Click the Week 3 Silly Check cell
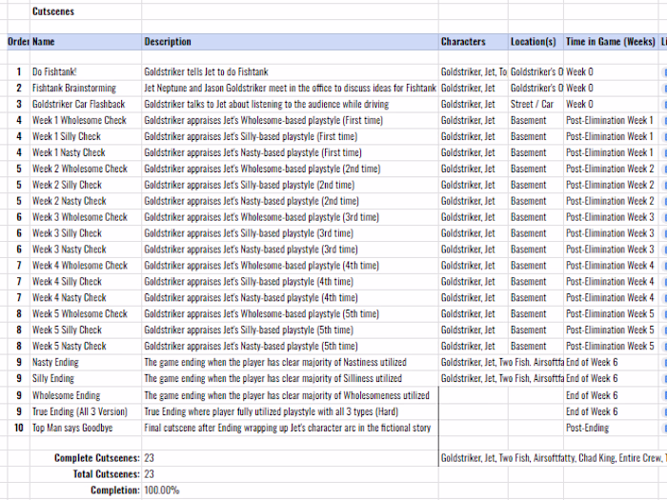Image resolution: width=667 pixels, height=500 pixels. coord(67,233)
